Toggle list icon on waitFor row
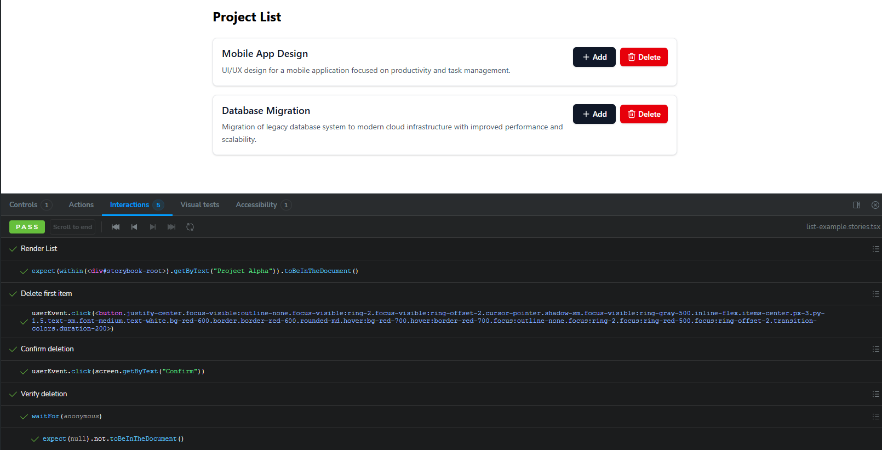 876,417
